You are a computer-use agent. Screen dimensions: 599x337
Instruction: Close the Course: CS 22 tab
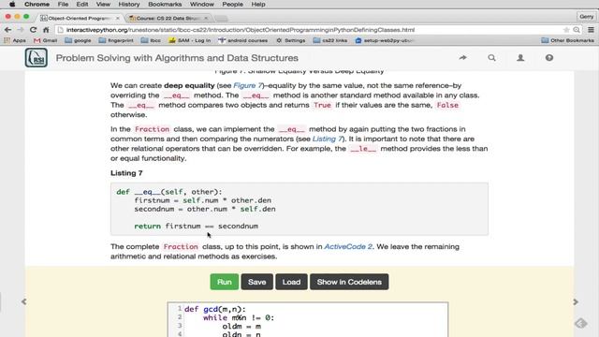[206, 18]
